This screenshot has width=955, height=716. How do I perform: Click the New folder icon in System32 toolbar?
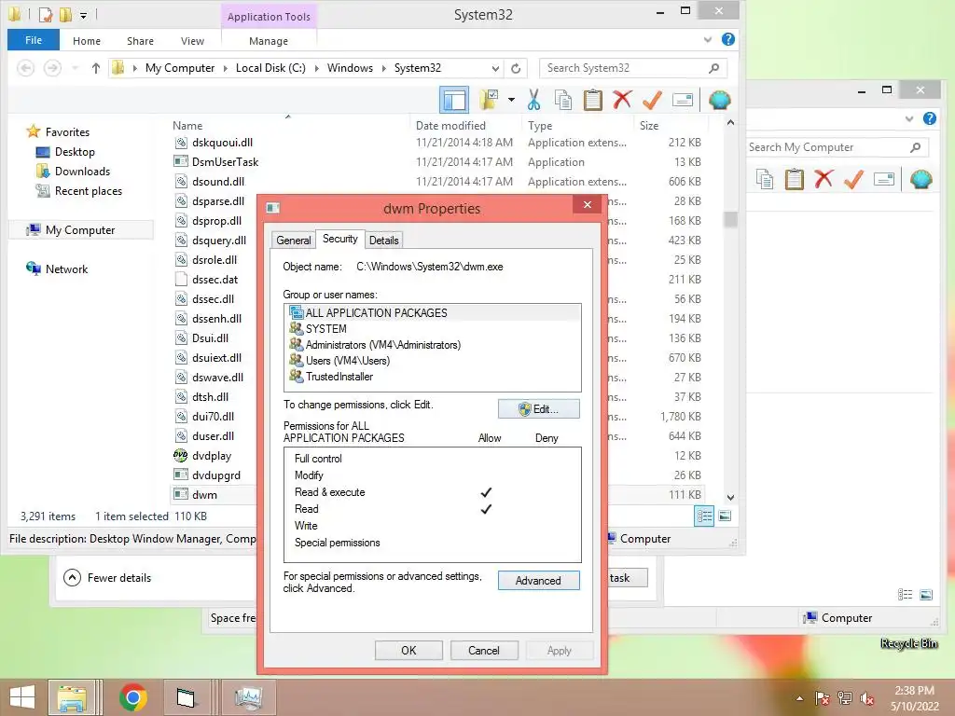[489, 100]
